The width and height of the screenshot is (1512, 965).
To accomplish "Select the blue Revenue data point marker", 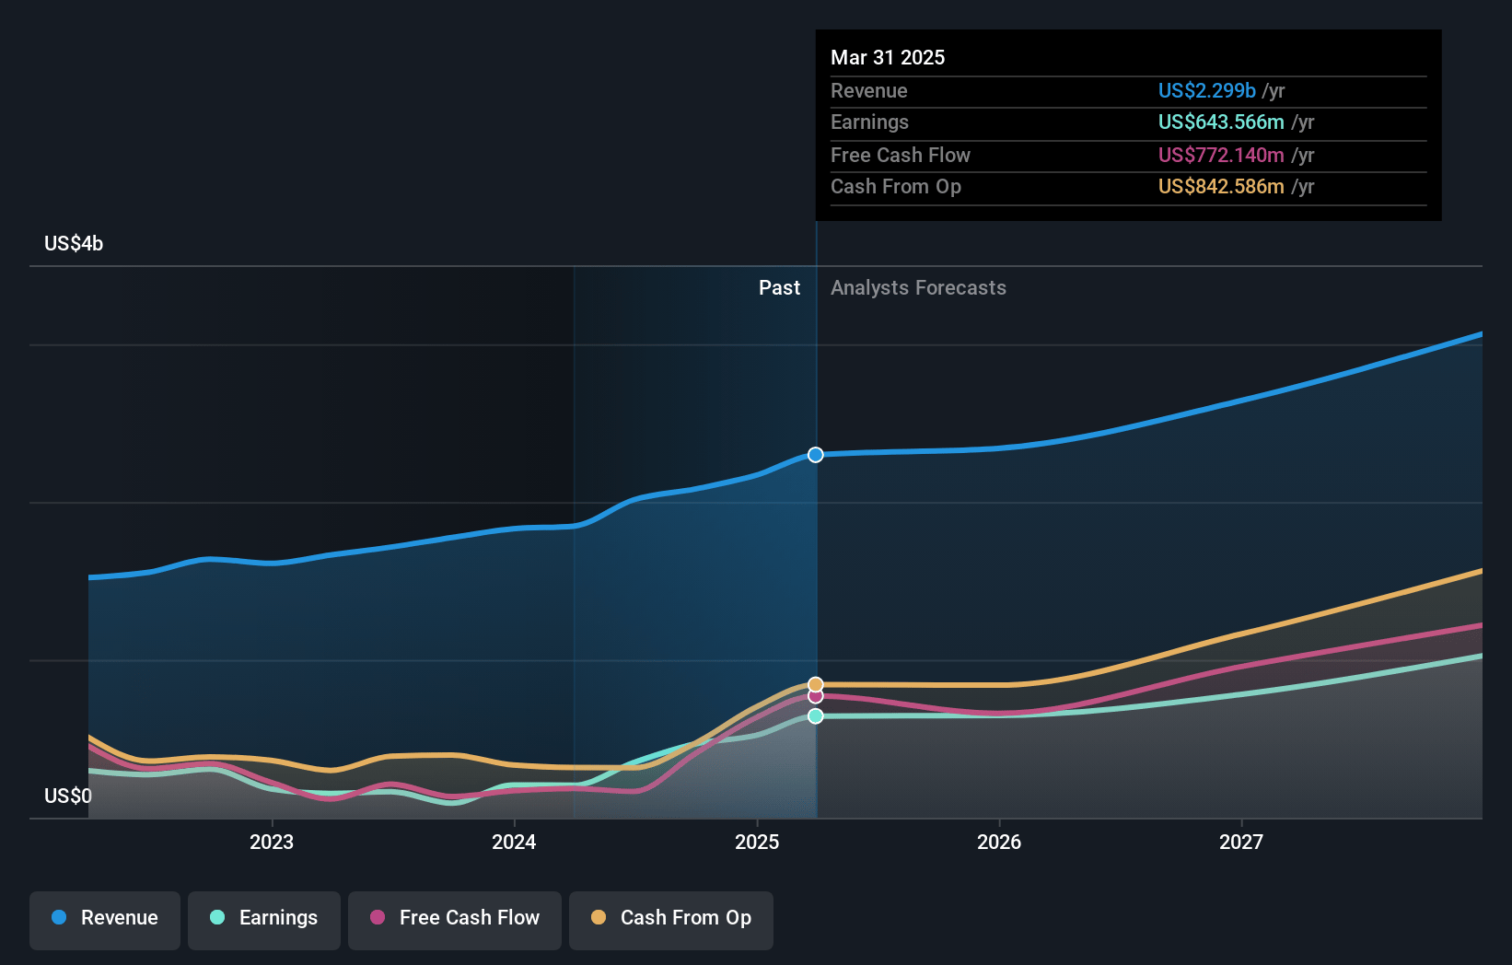I will coord(816,455).
